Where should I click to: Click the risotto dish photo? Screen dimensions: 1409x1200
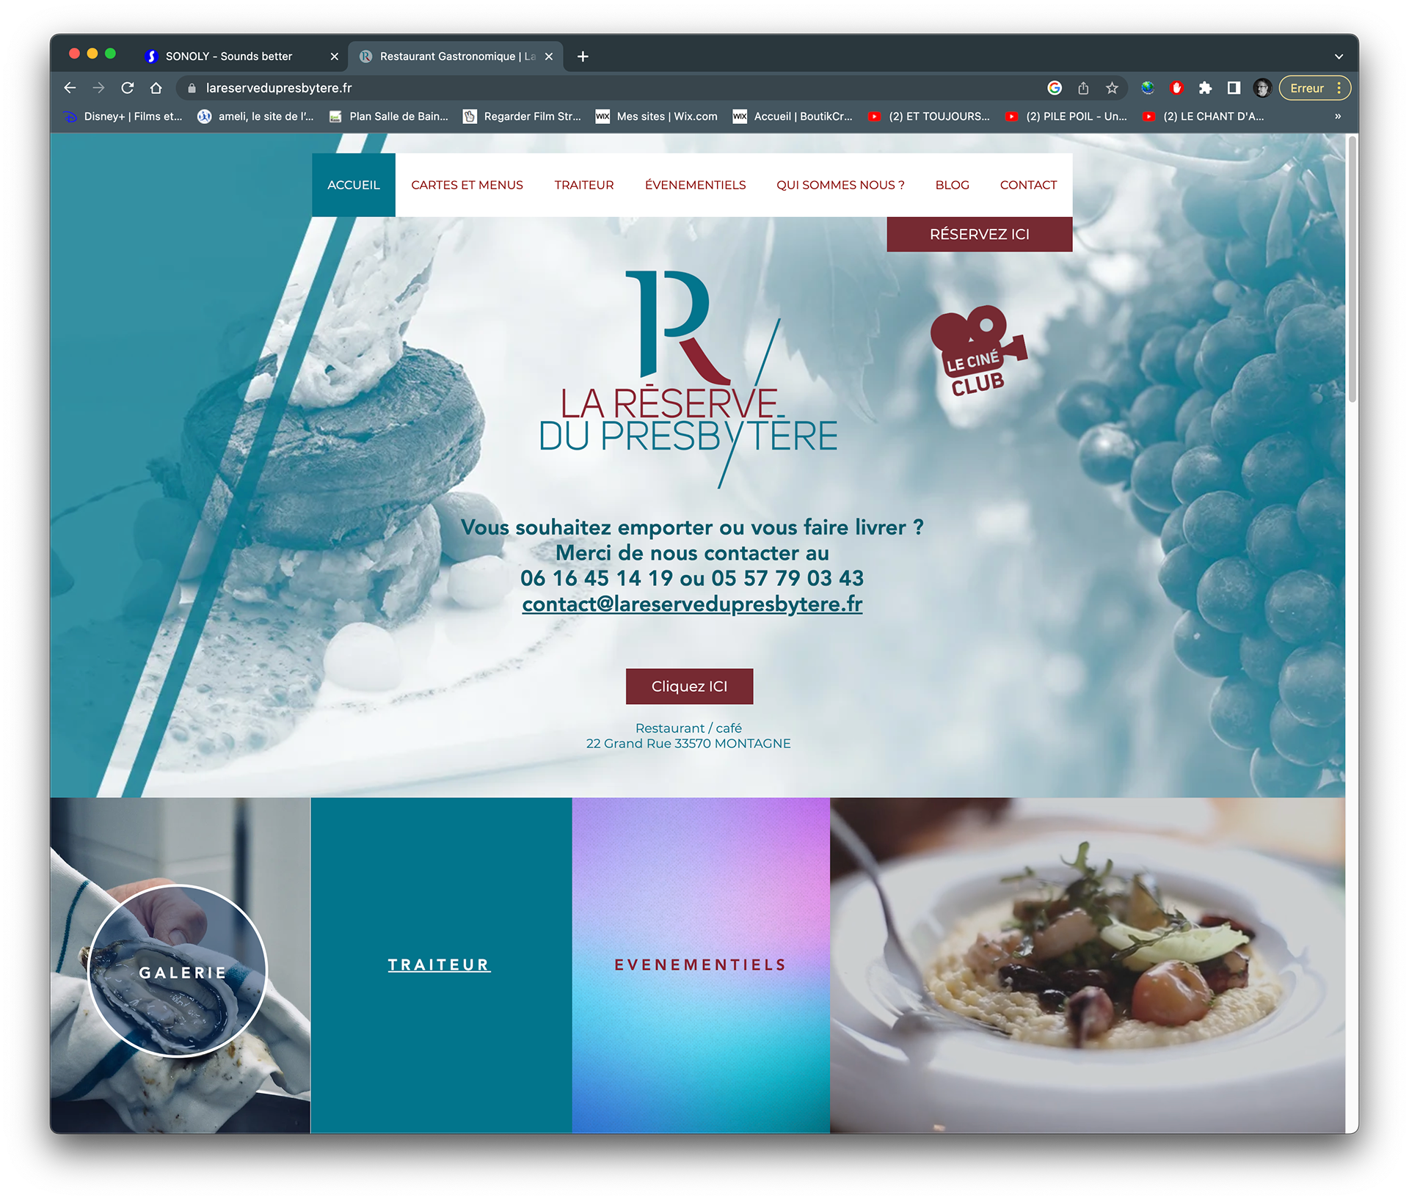point(1088,965)
